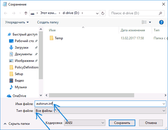This screenshot has width=168, height=130.
Task: Click the pin icon beside 'Рабочий стол'
Action: click(36, 41)
